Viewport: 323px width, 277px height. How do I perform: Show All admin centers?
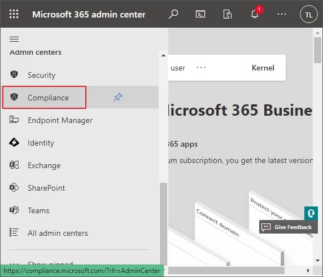[80, 233]
